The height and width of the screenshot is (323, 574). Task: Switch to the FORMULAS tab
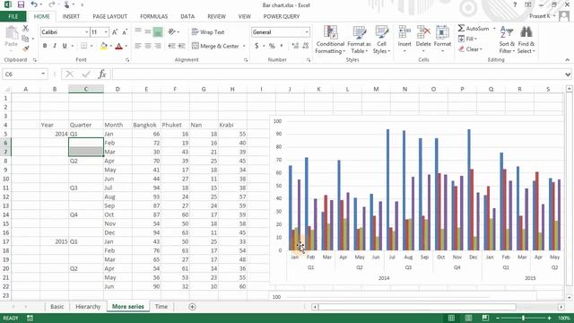[x=153, y=16]
